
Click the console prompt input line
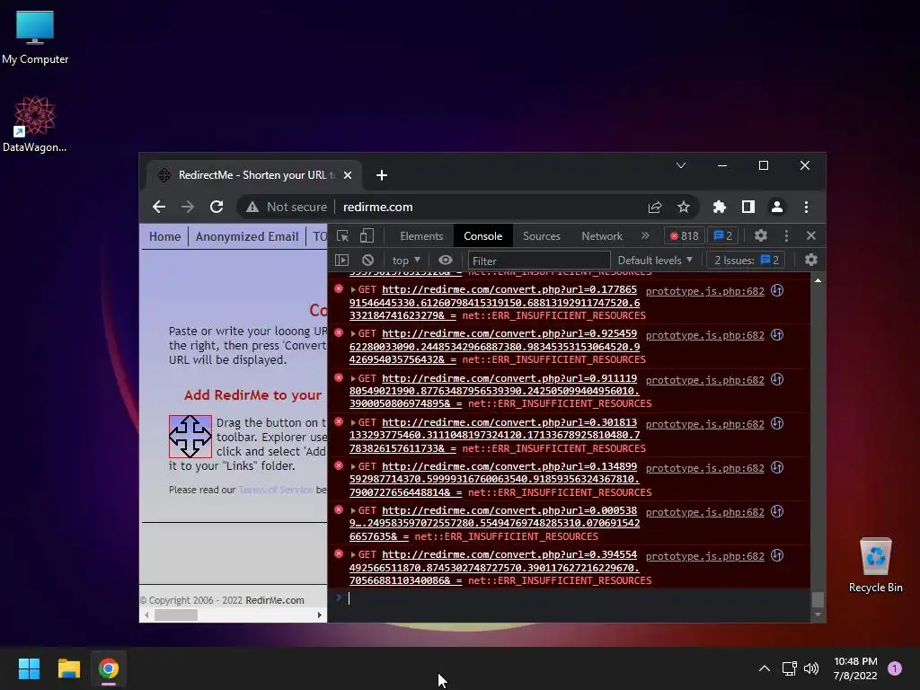coord(578,598)
